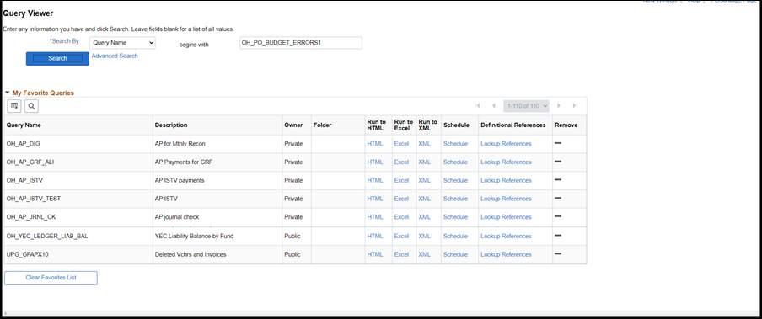Viewport: 762px width, 319px height.
Task: Schedule the OH_AP_JRNL_CK query
Action: coord(455,216)
